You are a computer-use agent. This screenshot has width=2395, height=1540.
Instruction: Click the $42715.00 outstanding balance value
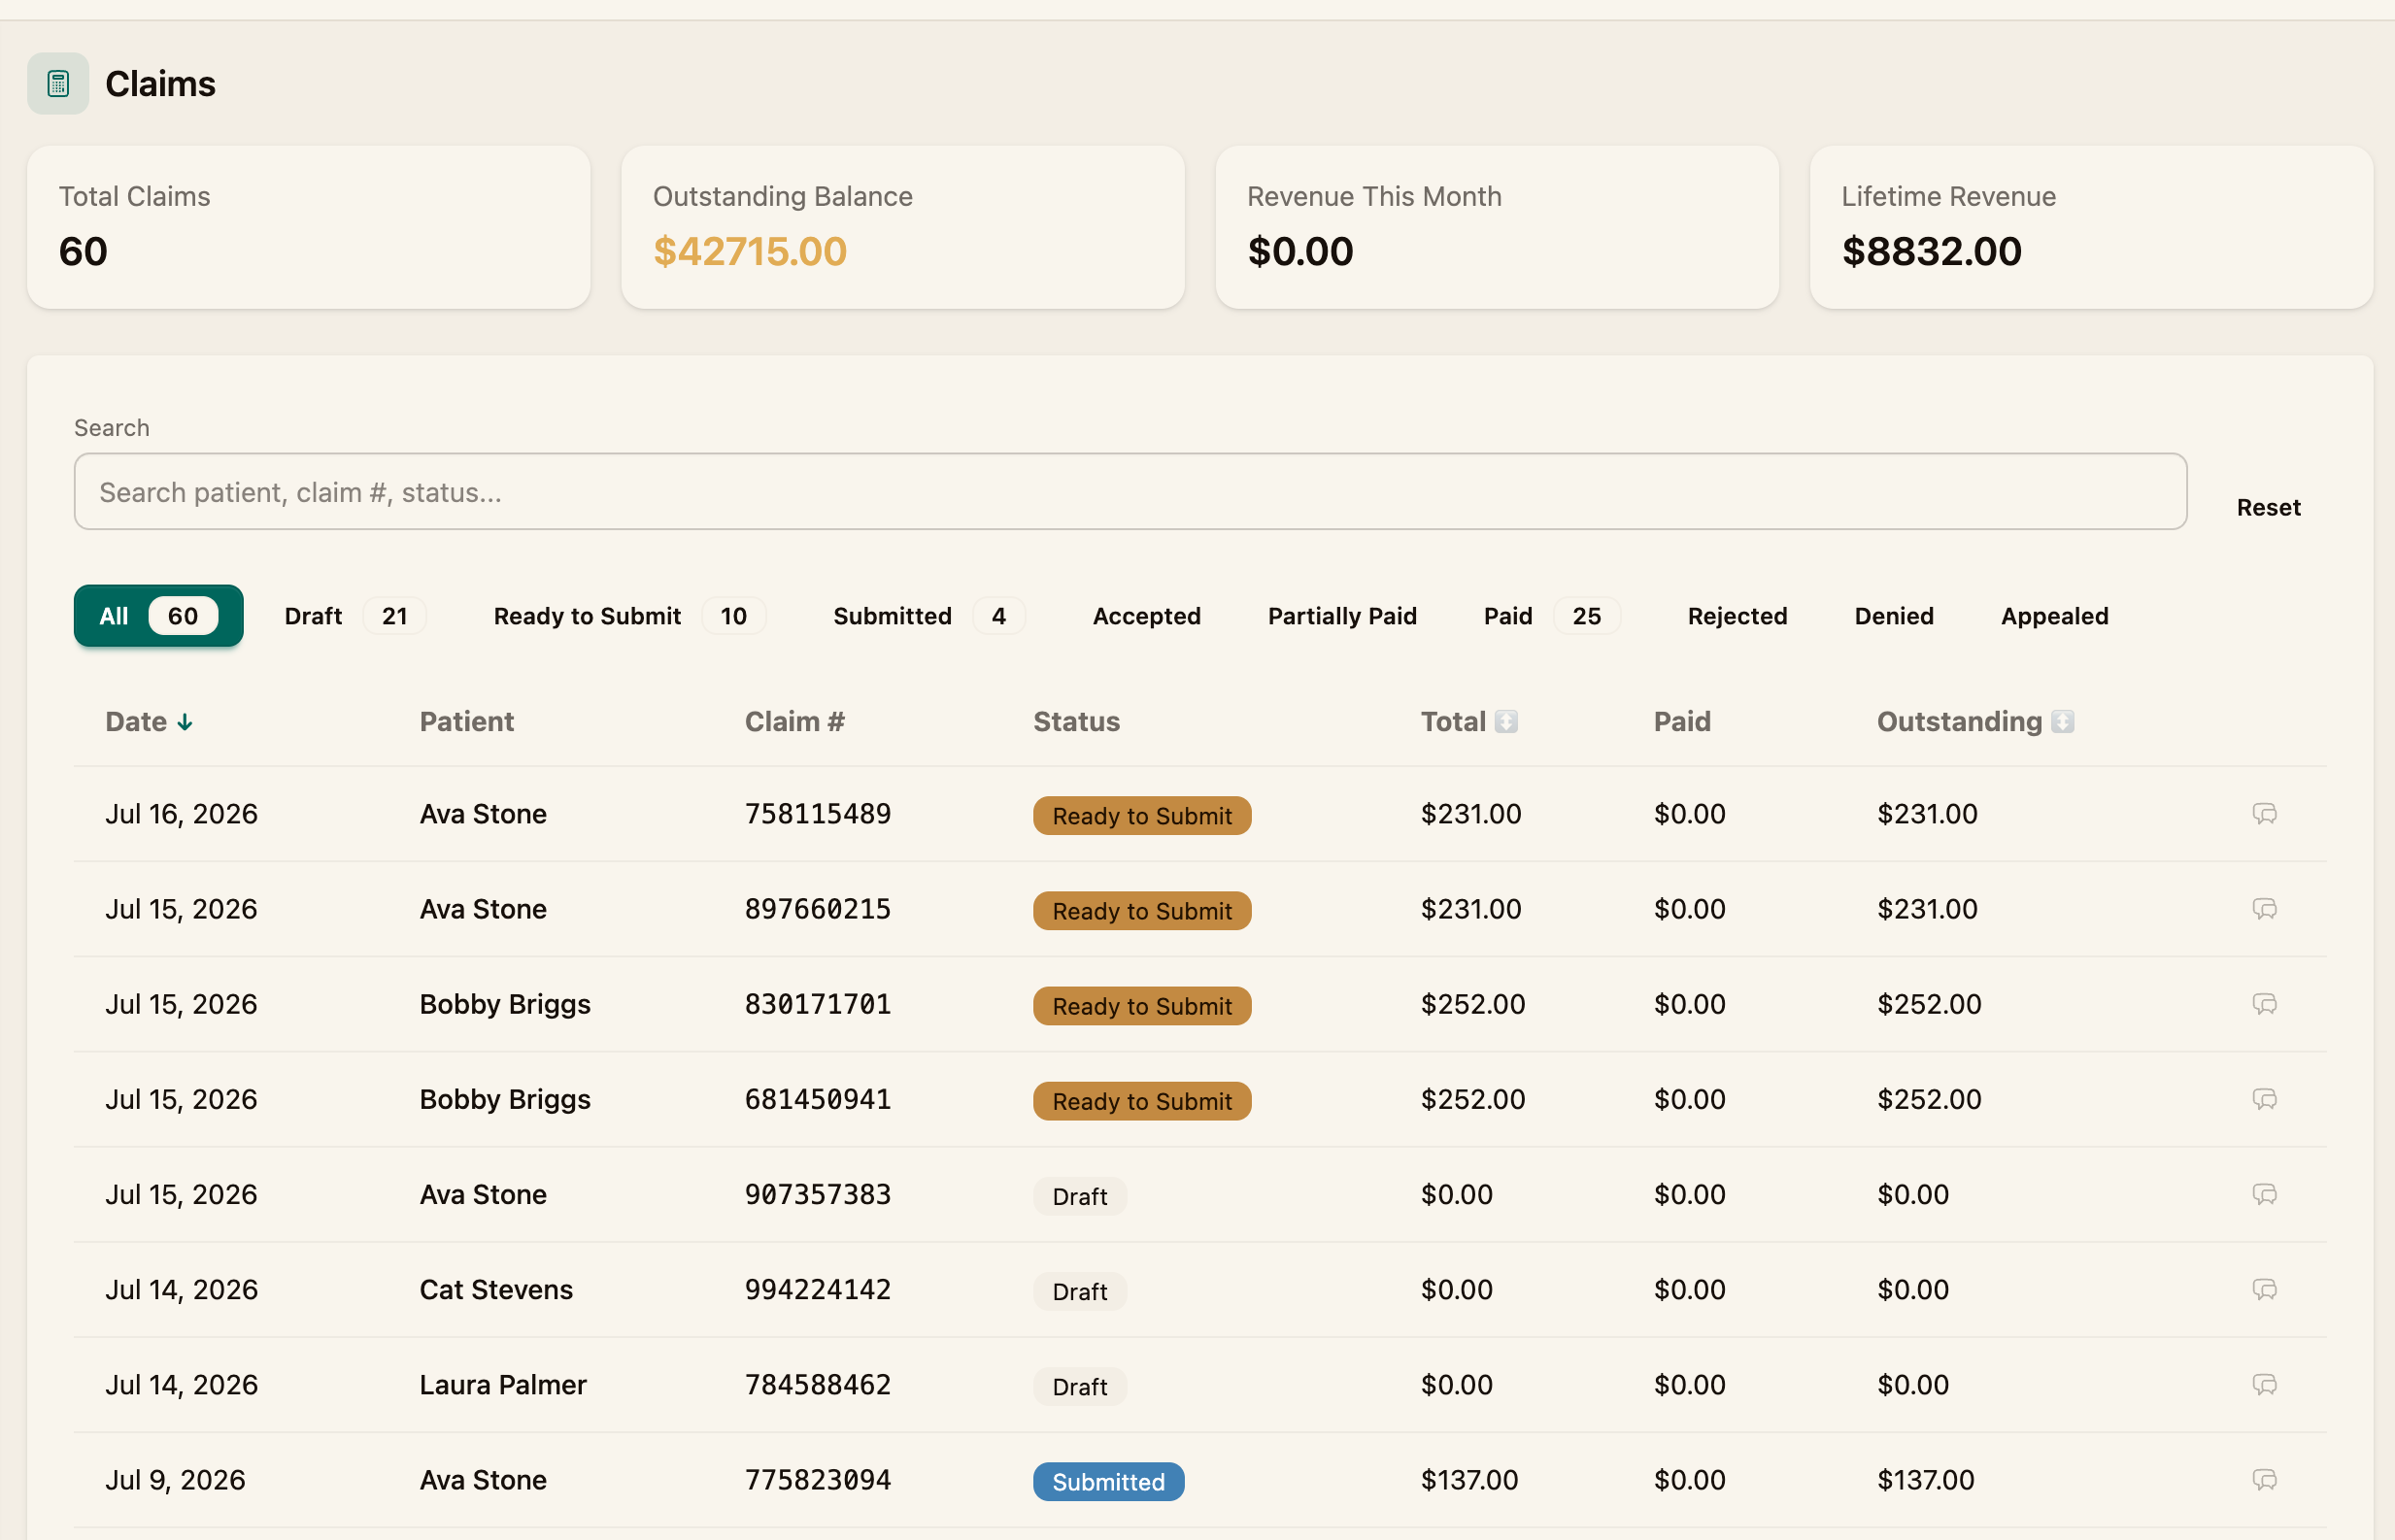[749, 251]
